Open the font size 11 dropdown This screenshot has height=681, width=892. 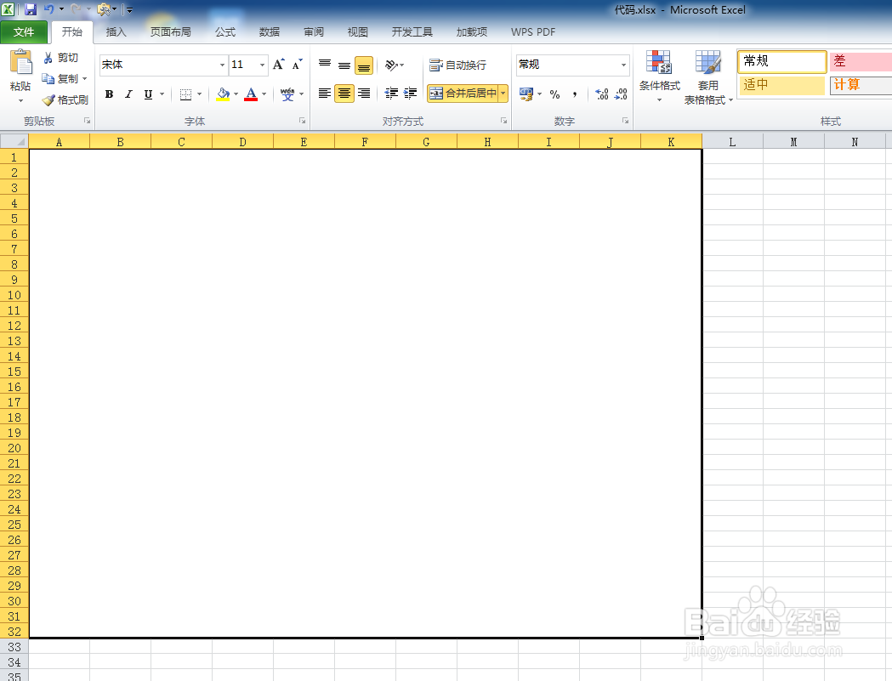pyautogui.click(x=262, y=65)
